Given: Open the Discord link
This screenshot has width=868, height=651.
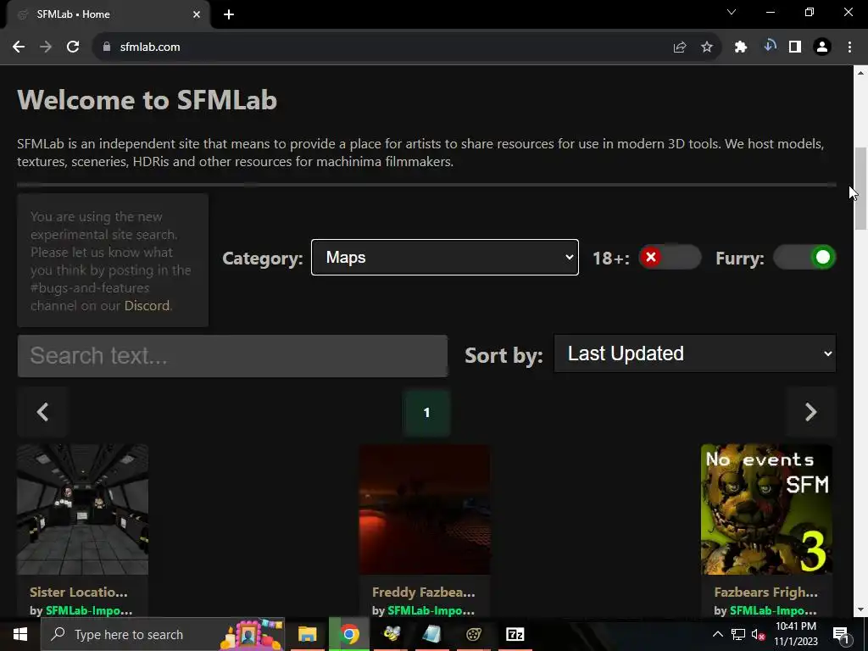Looking at the screenshot, I should click(147, 305).
